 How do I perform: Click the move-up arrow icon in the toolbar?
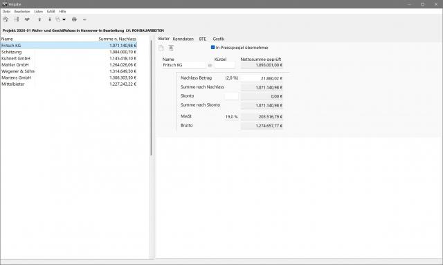(39, 19)
